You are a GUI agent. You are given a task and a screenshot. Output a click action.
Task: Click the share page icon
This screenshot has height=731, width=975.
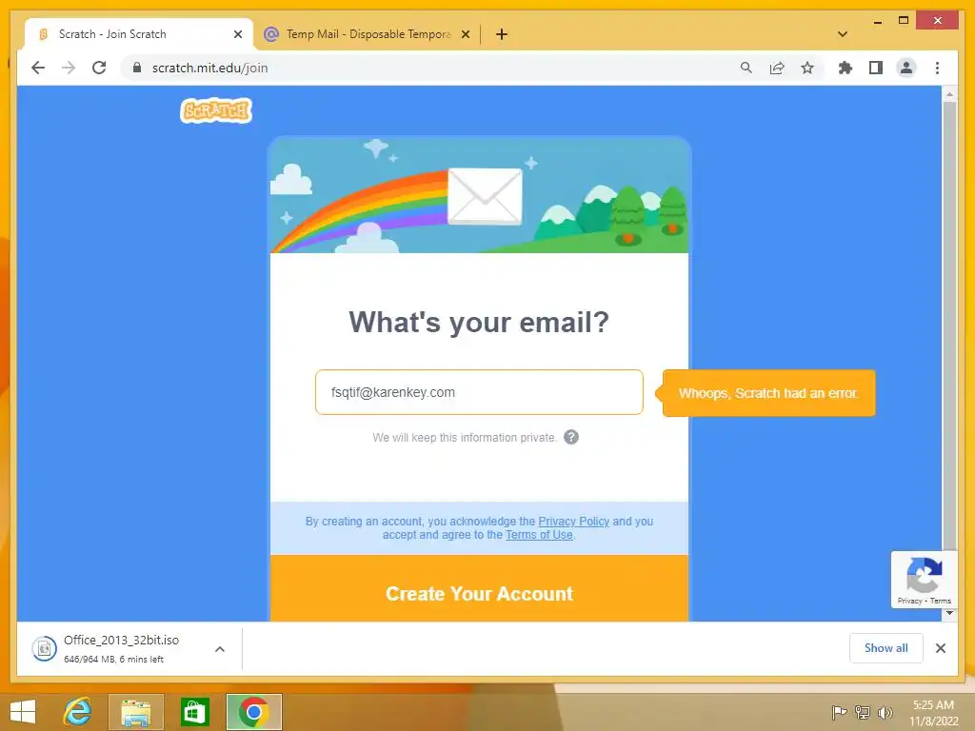tap(777, 68)
